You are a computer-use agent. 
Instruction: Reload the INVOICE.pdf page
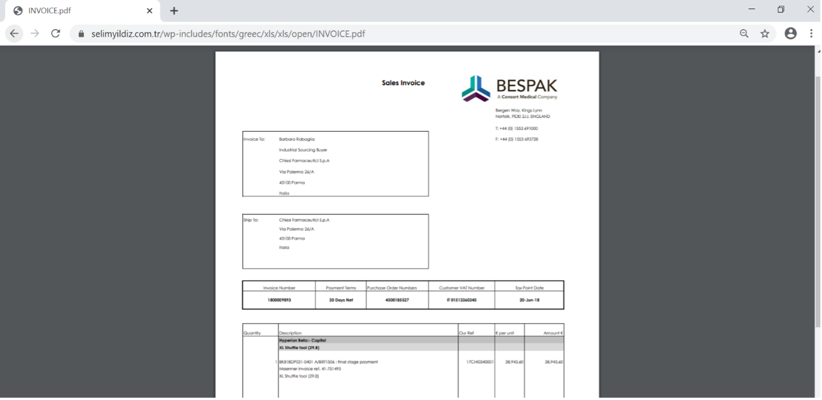point(56,34)
